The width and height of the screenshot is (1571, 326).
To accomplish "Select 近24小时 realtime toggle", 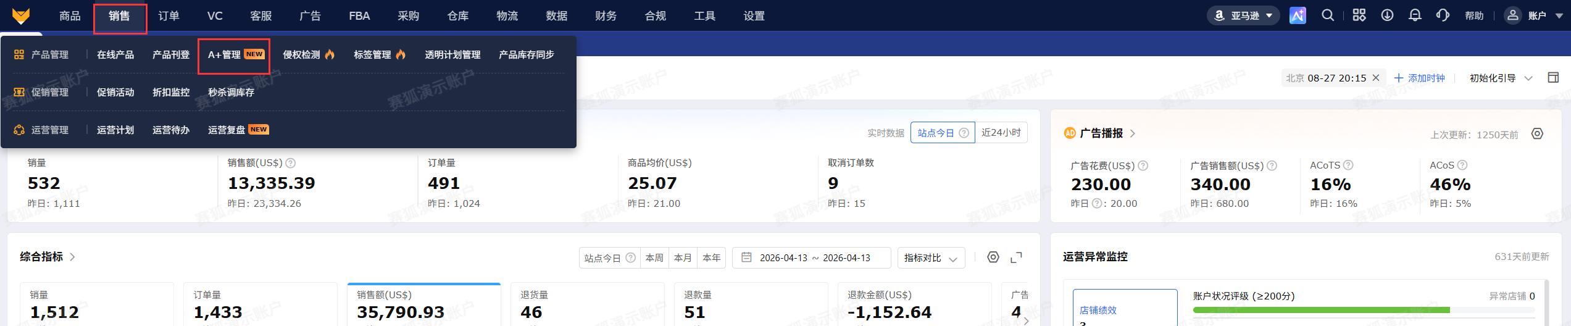I will [1001, 133].
